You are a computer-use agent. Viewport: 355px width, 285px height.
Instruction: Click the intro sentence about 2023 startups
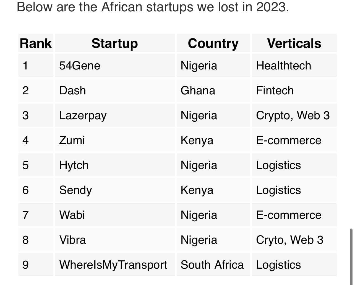[153, 7]
